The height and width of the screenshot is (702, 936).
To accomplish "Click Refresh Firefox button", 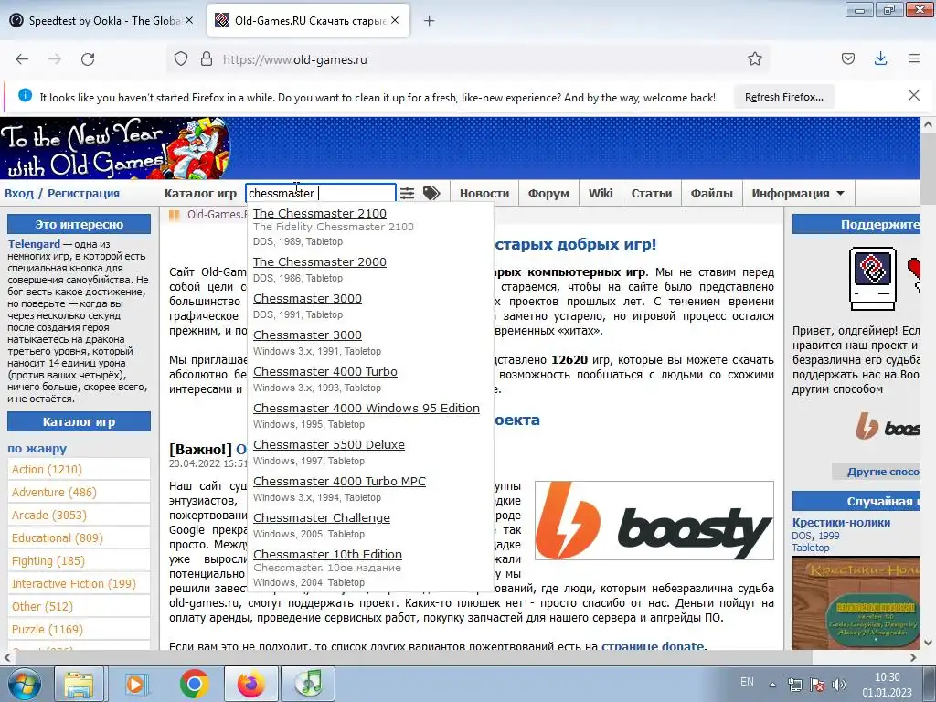I will coord(783,97).
